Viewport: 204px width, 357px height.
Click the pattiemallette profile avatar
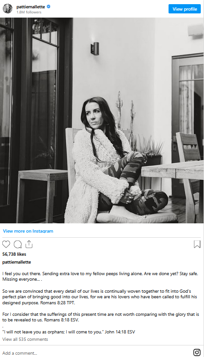pyautogui.click(x=7, y=9)
